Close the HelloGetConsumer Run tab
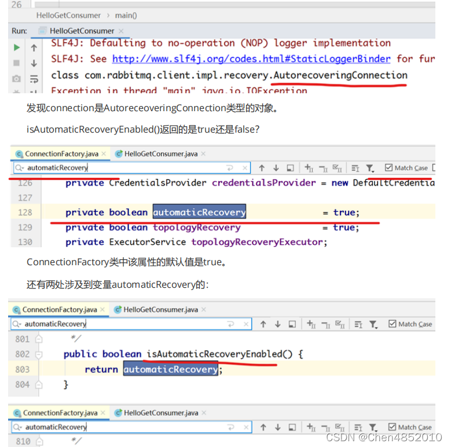This screenshot has width=451, height=447. (121, 31)
